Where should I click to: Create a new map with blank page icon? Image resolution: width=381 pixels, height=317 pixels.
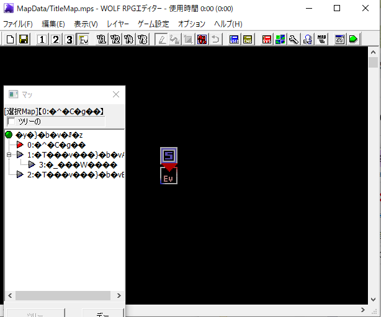[10, 39]
